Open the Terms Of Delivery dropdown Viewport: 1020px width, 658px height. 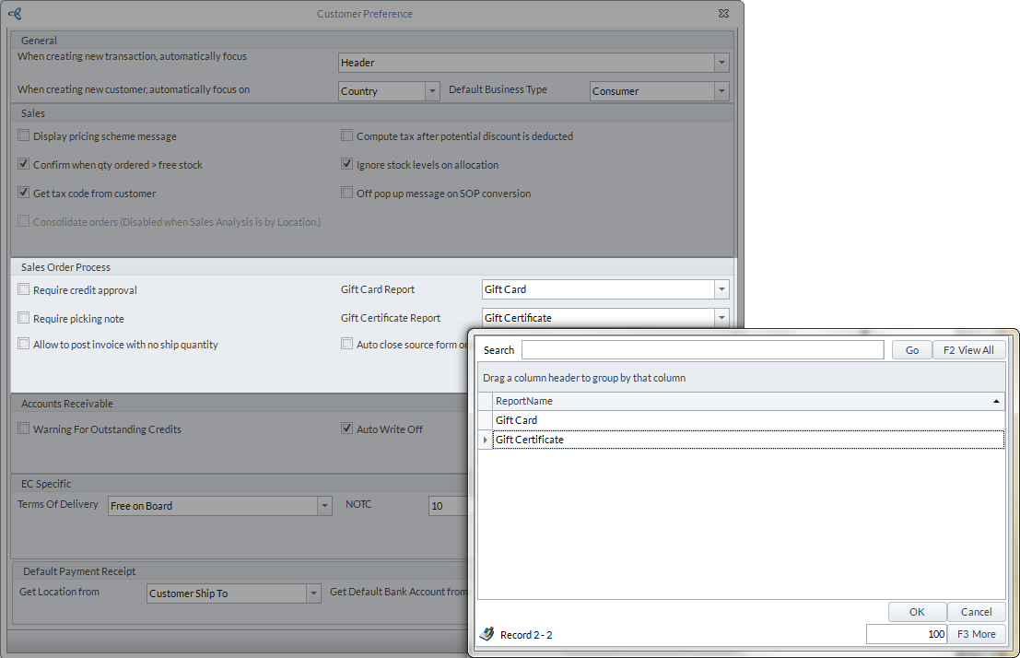coord(324,506)
